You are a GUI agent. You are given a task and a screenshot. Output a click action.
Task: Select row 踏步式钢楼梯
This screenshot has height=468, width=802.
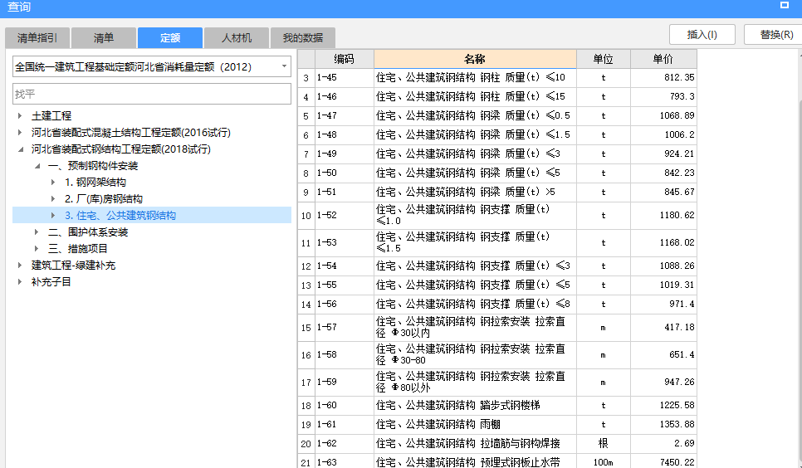[x=475, y=405]
